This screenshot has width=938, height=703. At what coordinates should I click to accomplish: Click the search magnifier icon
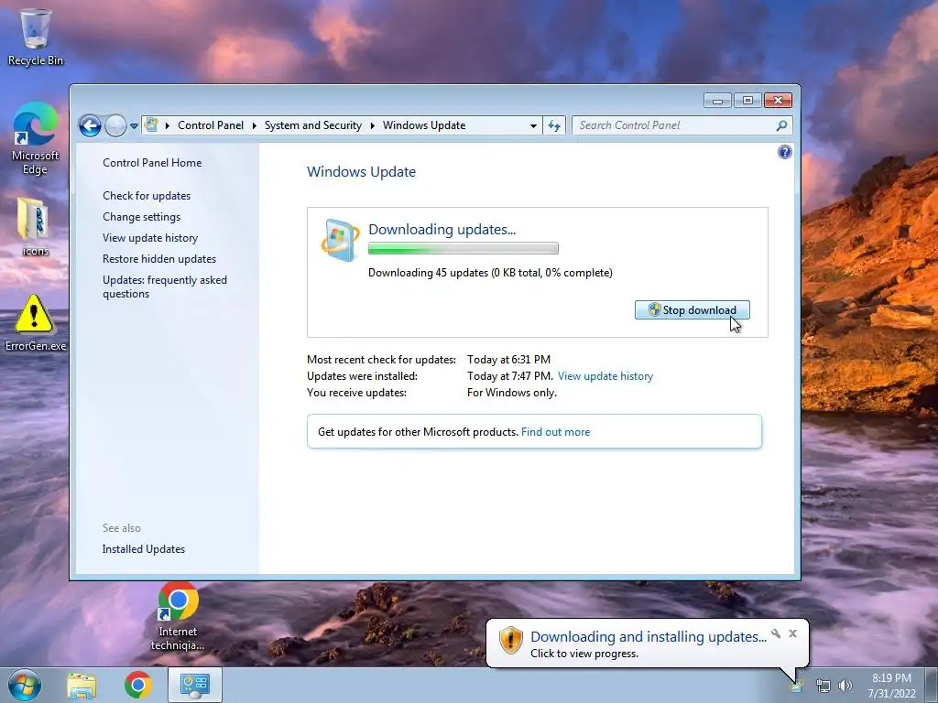tap(781, 125)
